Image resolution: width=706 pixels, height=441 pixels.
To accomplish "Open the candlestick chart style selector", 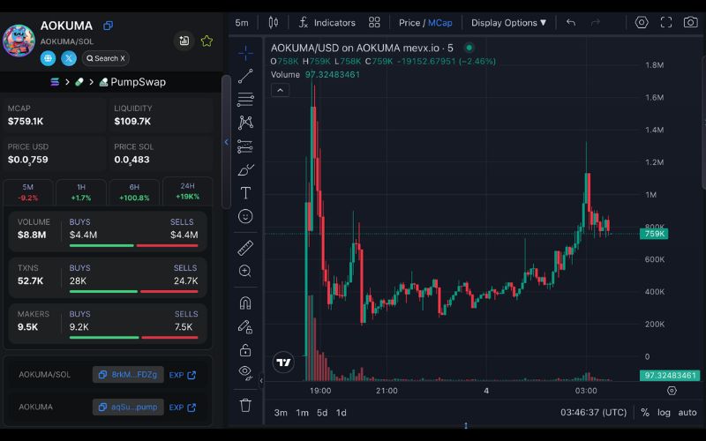I will coord(274,23).
